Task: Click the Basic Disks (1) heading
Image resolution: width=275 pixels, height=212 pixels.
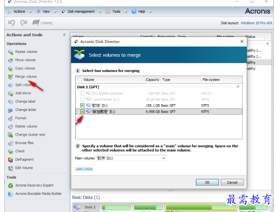Action: pyautogui.click(x=86, y=197)
